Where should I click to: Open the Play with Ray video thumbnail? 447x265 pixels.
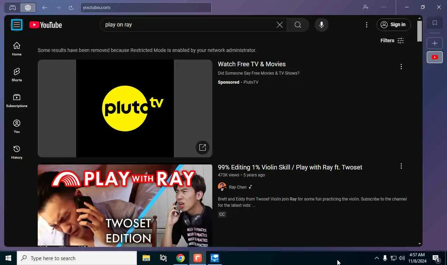coord(125,206)
